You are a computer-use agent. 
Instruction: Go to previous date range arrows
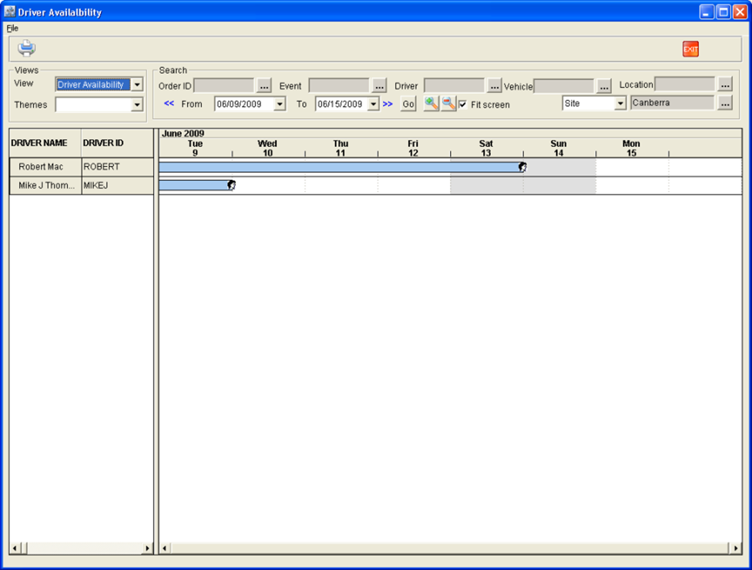click(169, 104)
